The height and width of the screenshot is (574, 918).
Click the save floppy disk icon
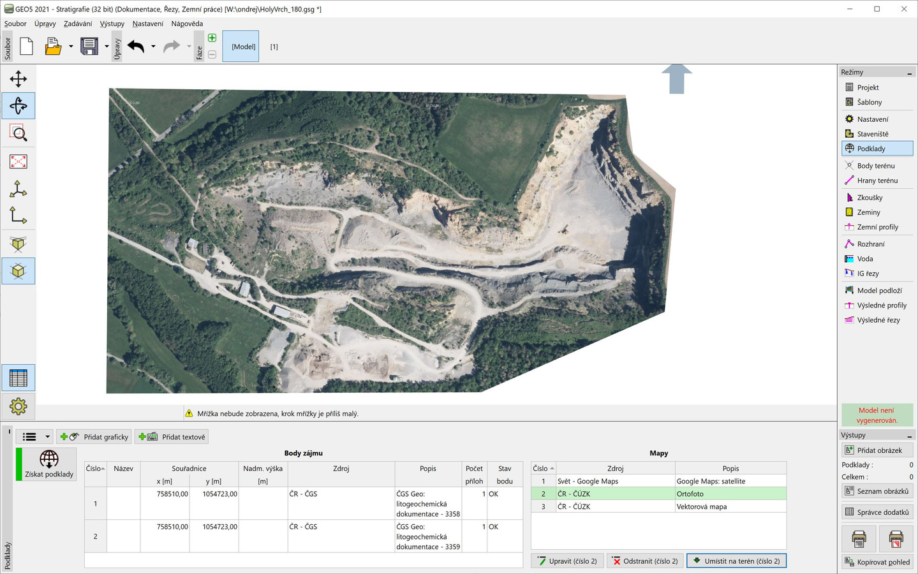(89, 47)
